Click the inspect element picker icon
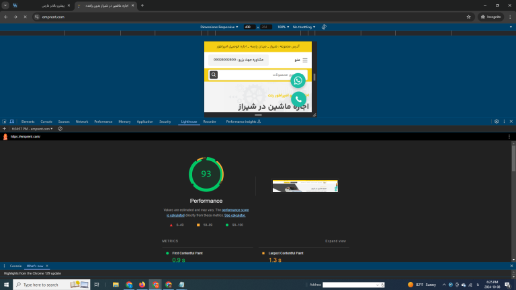516x290 pixels. point(4,122)
